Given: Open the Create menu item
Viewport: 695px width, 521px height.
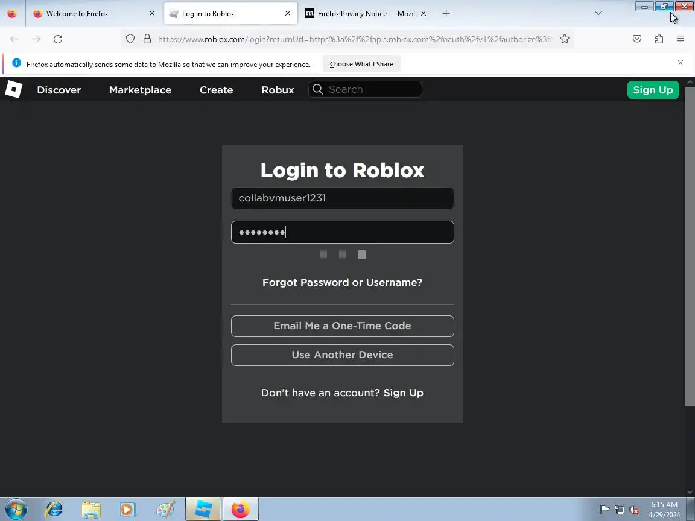Looking at the screenshot, I should coord(217,90).
